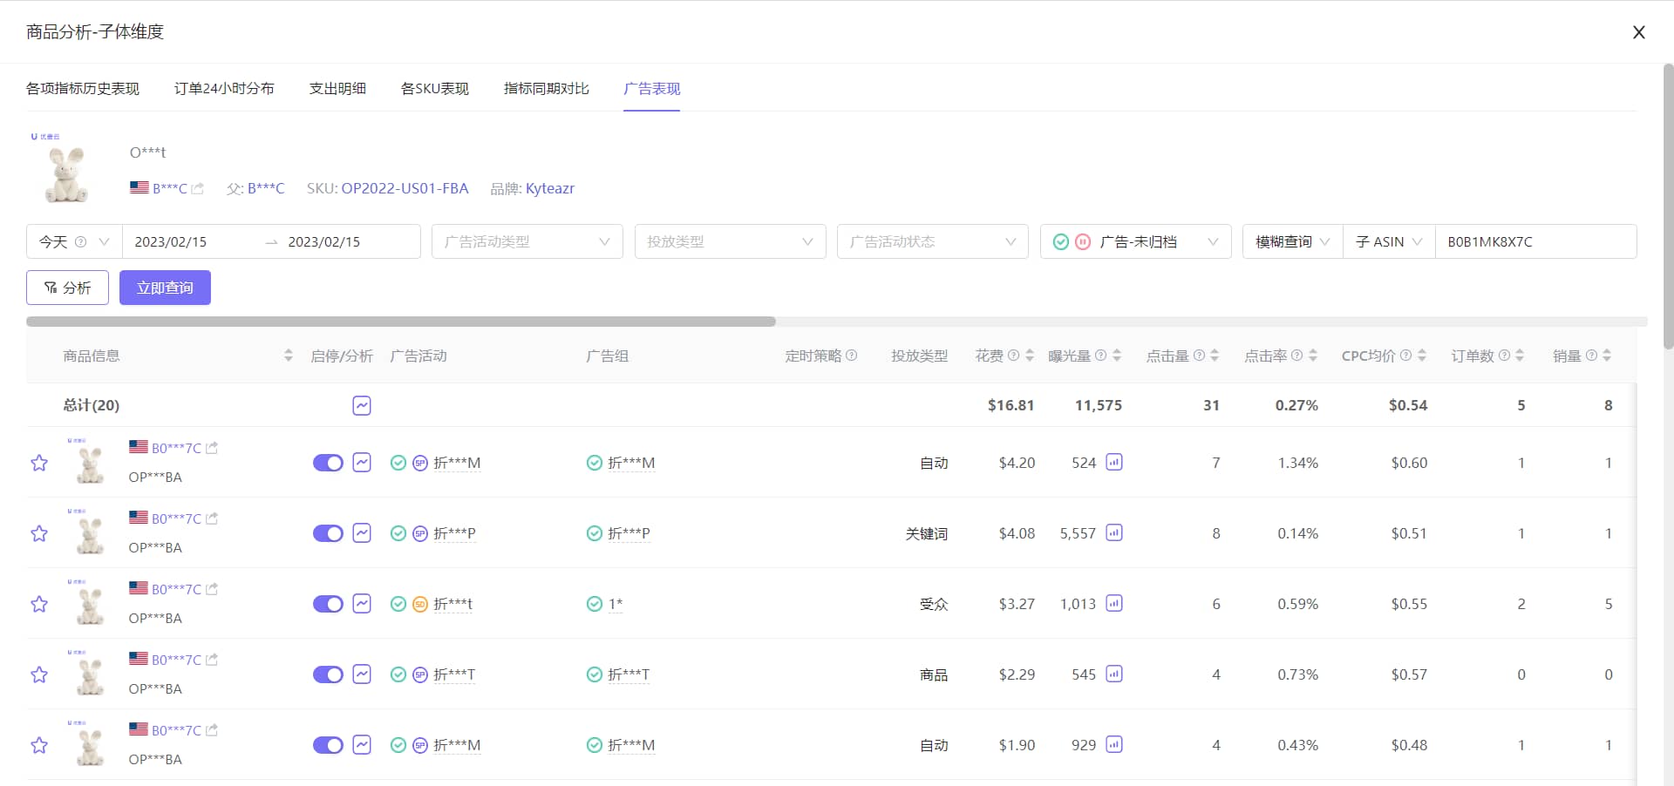View impressions chart icon beside 929
1674x786 pixels.
1114,744
